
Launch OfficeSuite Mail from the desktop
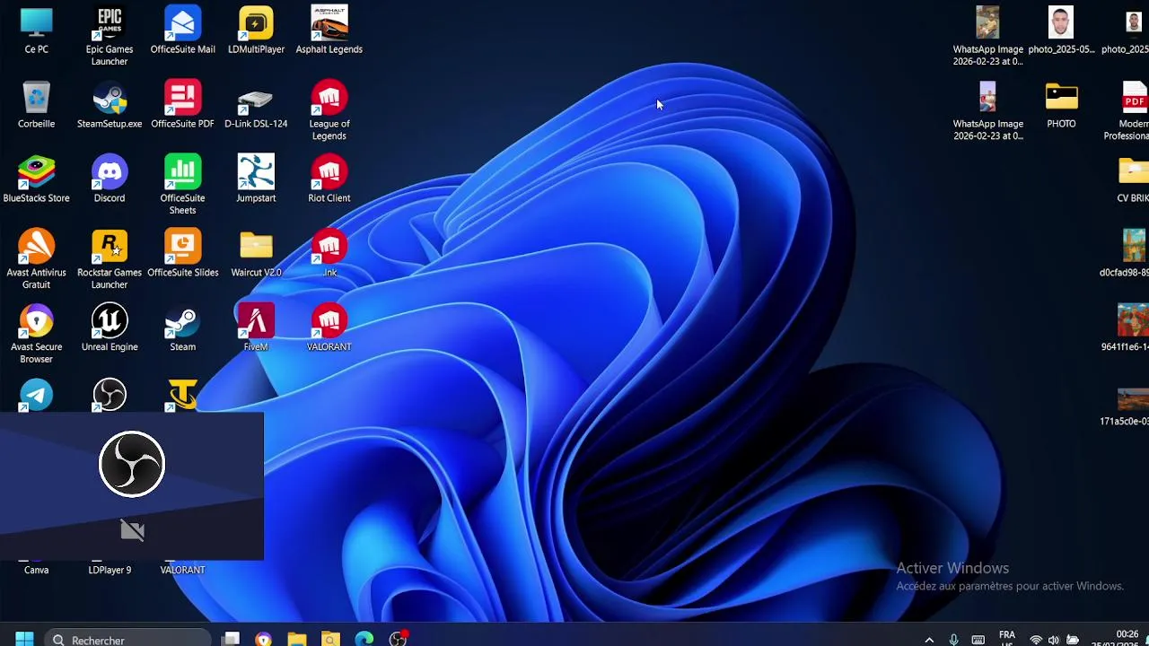[182, 31]
